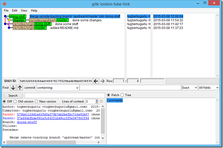Maximize the gitk window

[205, 3]
